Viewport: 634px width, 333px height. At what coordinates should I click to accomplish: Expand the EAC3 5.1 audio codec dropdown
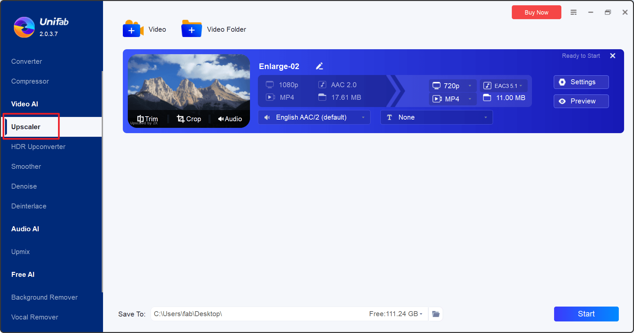tap(504, 86)
